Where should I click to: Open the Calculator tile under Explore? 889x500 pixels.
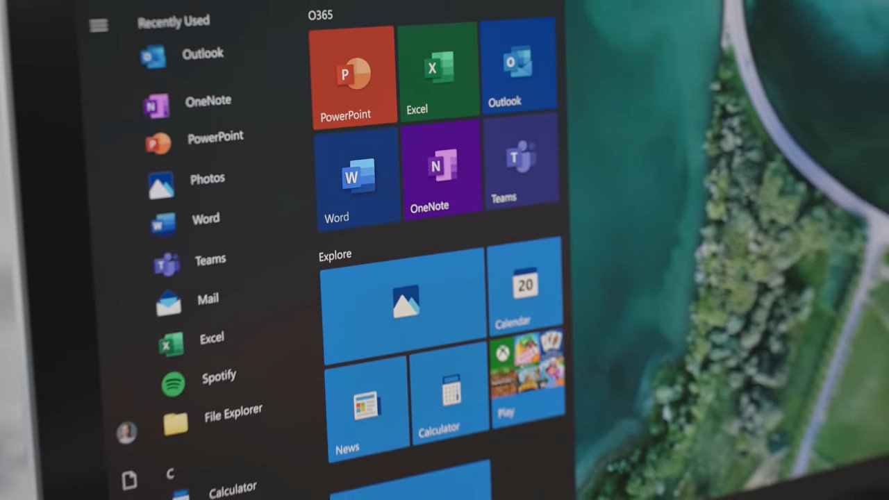[x=450, y=392]
